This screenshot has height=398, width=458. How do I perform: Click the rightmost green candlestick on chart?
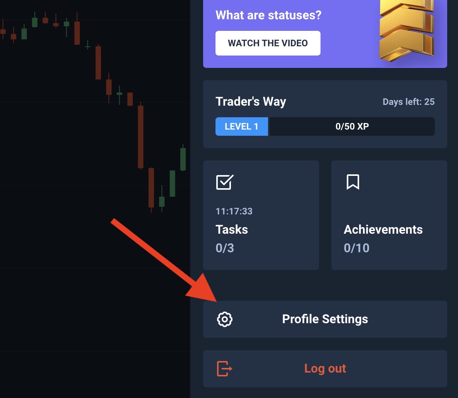pyautogui.click(x=183, y=159)
